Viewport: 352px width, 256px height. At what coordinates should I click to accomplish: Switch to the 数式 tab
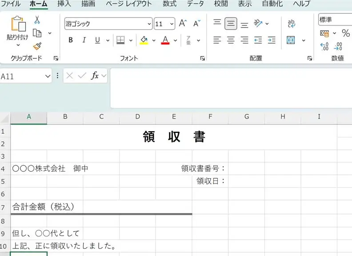(169, 4)
